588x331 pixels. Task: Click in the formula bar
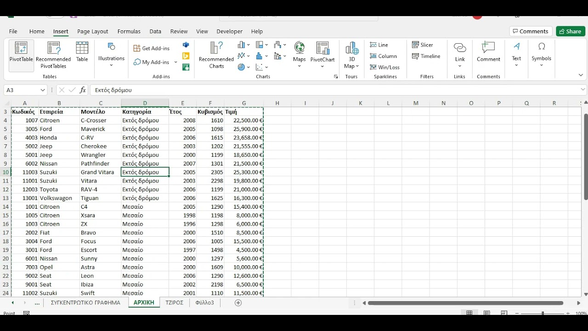point(335,90)
